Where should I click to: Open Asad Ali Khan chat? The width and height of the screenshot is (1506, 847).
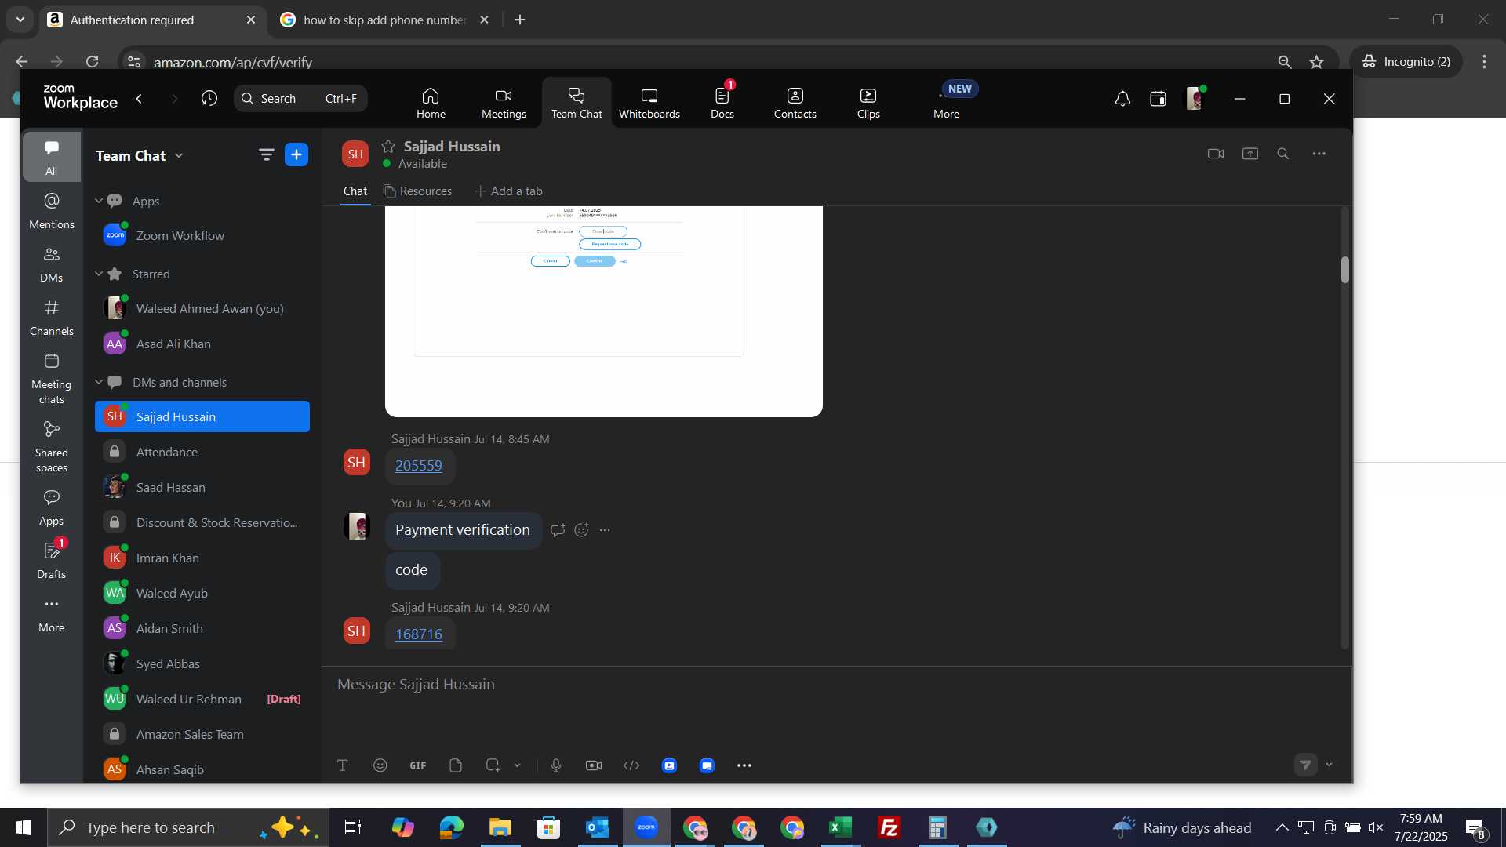(x=202, y=344)
